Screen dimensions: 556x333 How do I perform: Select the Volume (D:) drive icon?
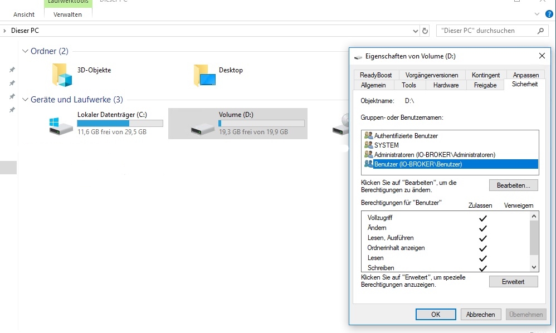pos(202,129)
